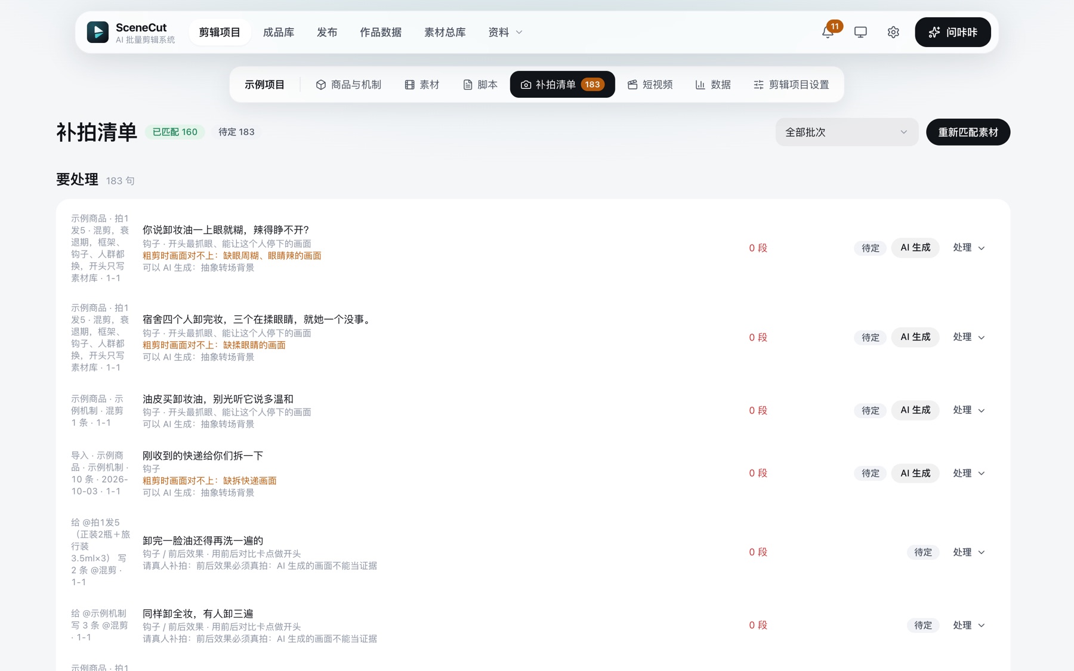
Task: Click 0 段 count on 刚收到的快递 row
Action: click(x=758, y=473)
